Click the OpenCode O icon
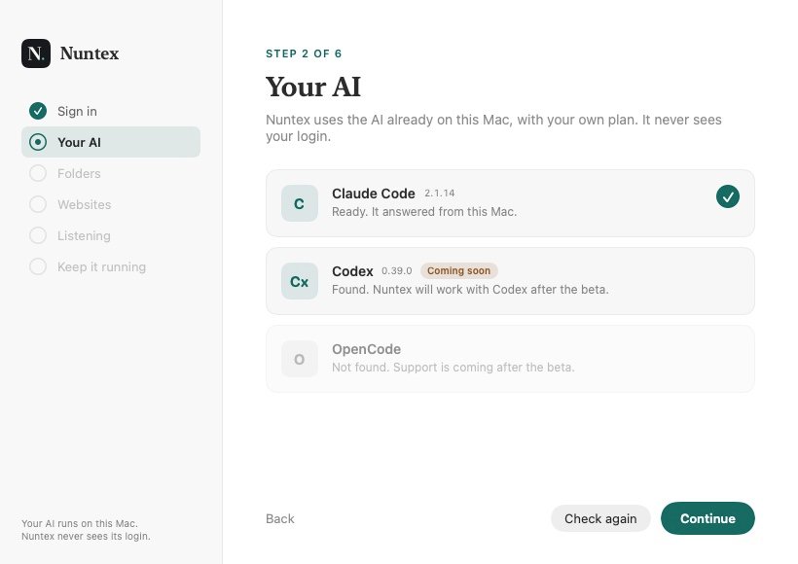 [x=300, y=359]
